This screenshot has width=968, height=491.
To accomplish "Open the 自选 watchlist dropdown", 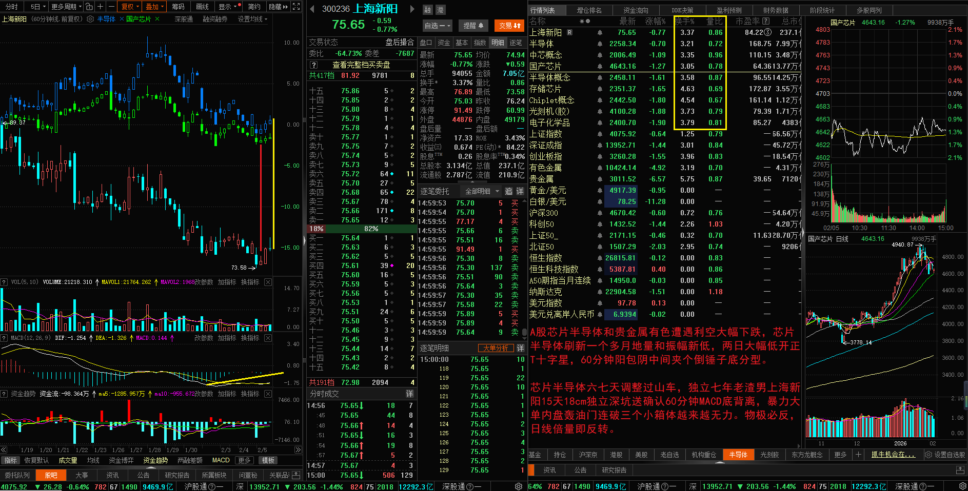I will coord(438,25).
